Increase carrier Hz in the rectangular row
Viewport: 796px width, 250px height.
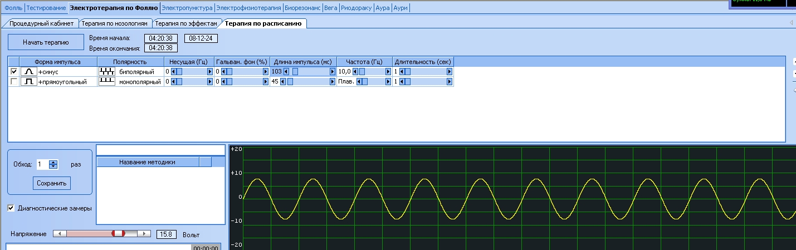[210, 82]
